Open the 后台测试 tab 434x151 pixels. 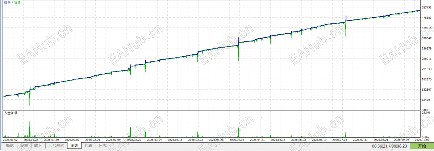[x=56, y=146]
